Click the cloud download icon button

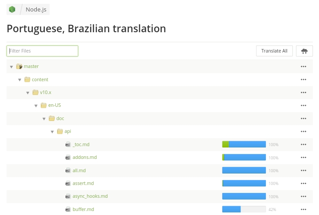tap(304, 51)
